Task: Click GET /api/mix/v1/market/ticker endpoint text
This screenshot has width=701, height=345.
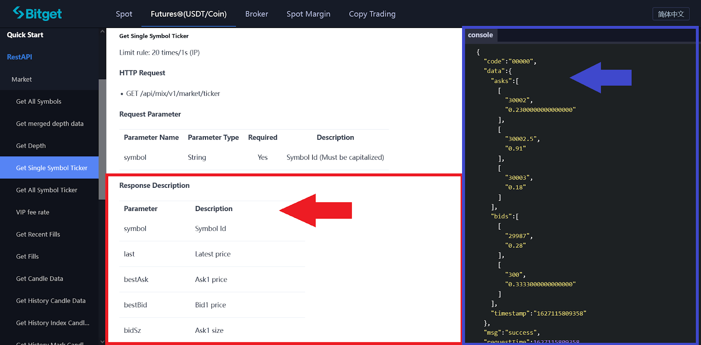Action: [x=173, y=94]
